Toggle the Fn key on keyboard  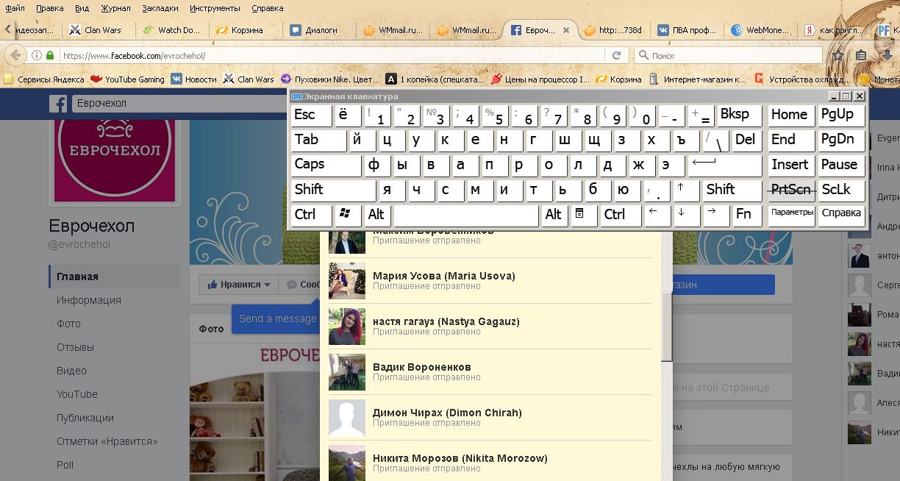pos(747,215)
